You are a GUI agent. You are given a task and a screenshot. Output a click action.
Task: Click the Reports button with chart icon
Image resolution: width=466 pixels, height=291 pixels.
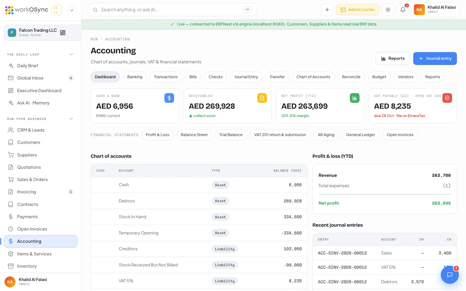(x=393, y=59)
